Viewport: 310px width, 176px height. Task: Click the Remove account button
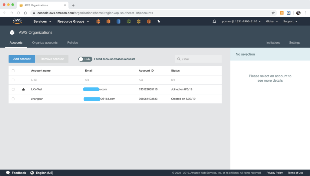tap(52, 59)
